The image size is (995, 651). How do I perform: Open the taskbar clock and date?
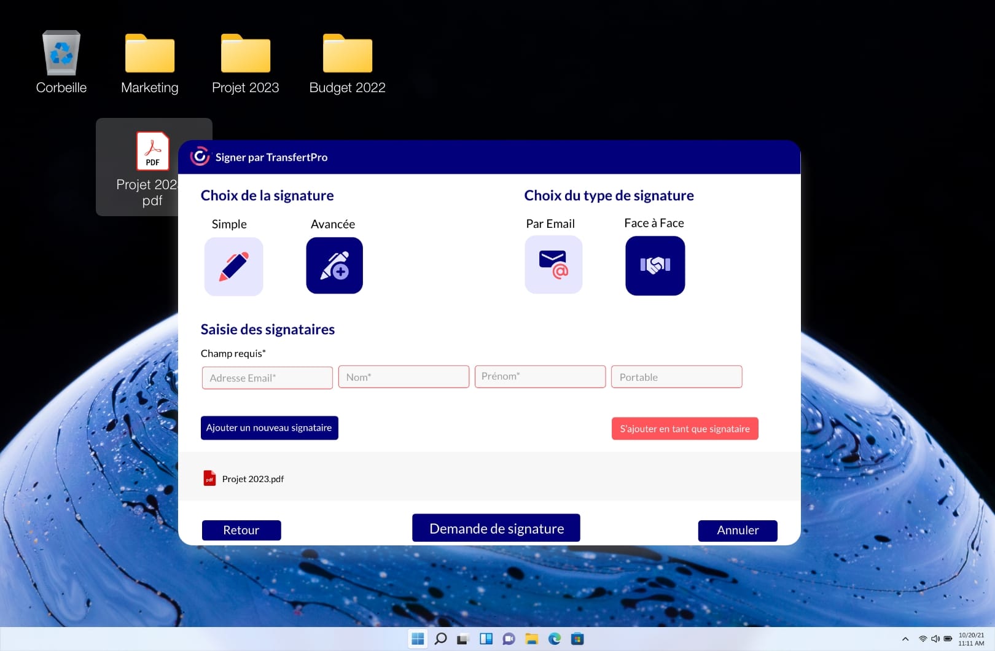971,639
